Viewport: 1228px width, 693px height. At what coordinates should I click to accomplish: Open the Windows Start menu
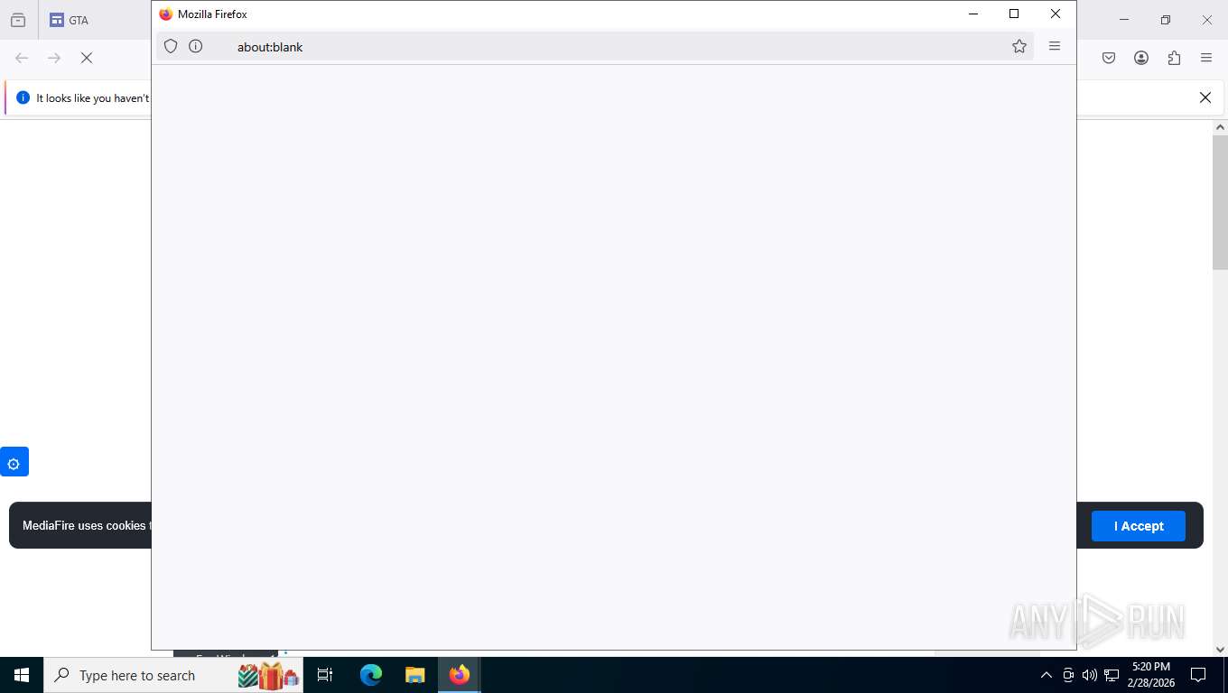[x=22, y=675]
